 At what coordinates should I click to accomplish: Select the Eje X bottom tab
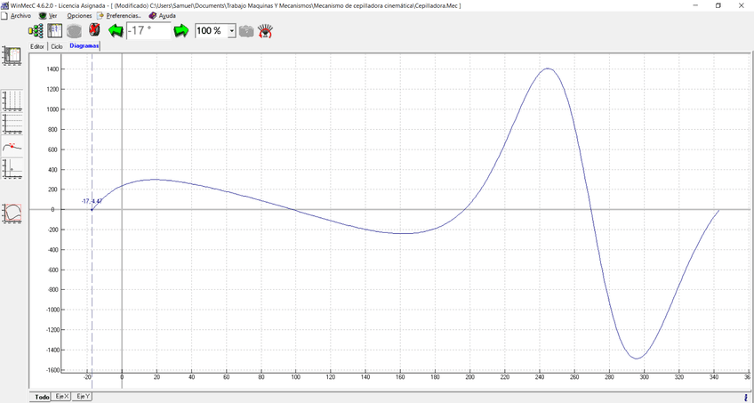pos(61,396)
